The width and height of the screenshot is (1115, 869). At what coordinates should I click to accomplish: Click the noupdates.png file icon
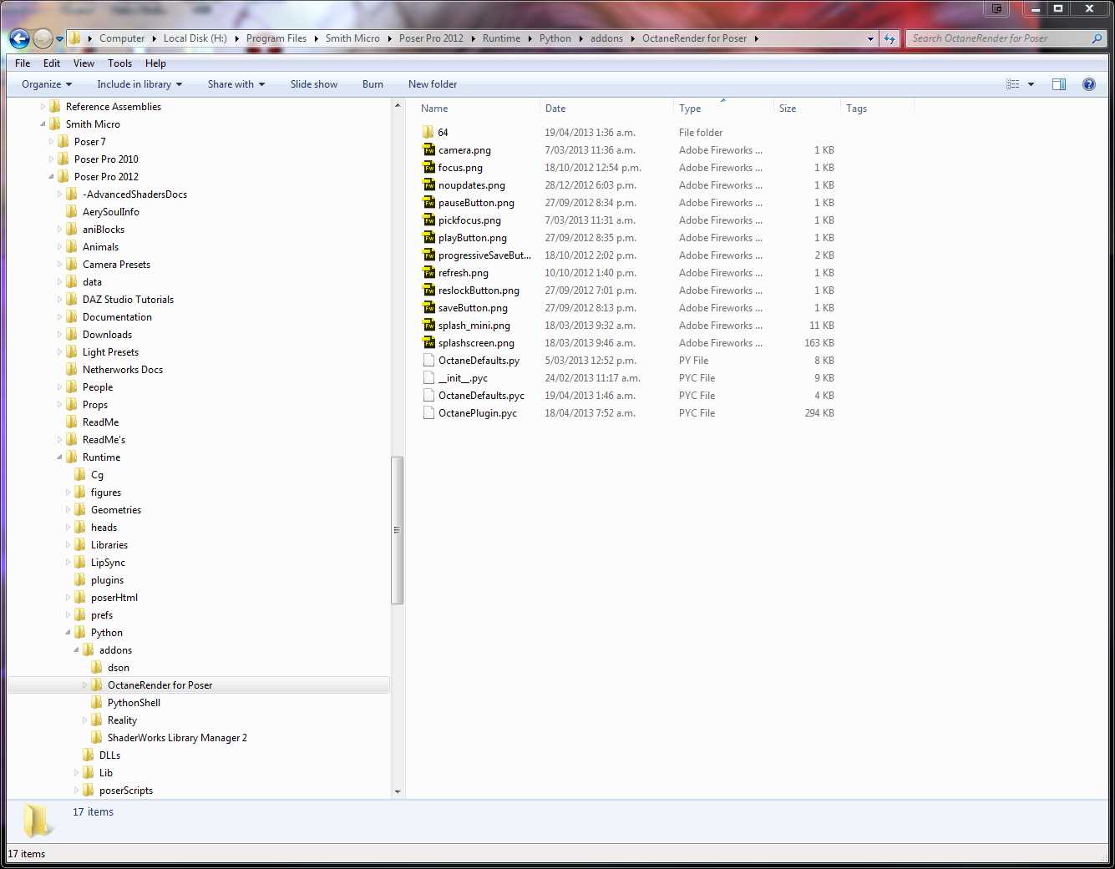[x=429, y=185]
